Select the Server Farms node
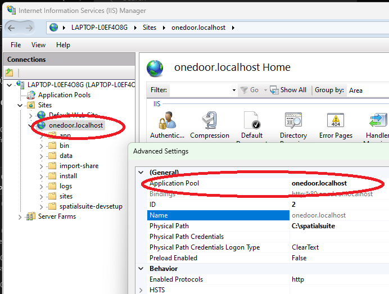This screenshot has width=389, height=294. tap(57, 216)
